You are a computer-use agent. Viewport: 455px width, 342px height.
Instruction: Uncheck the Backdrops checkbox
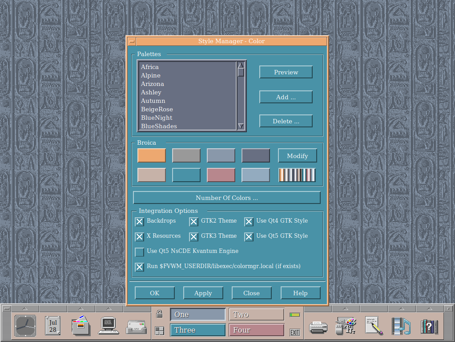coord(140,221)
